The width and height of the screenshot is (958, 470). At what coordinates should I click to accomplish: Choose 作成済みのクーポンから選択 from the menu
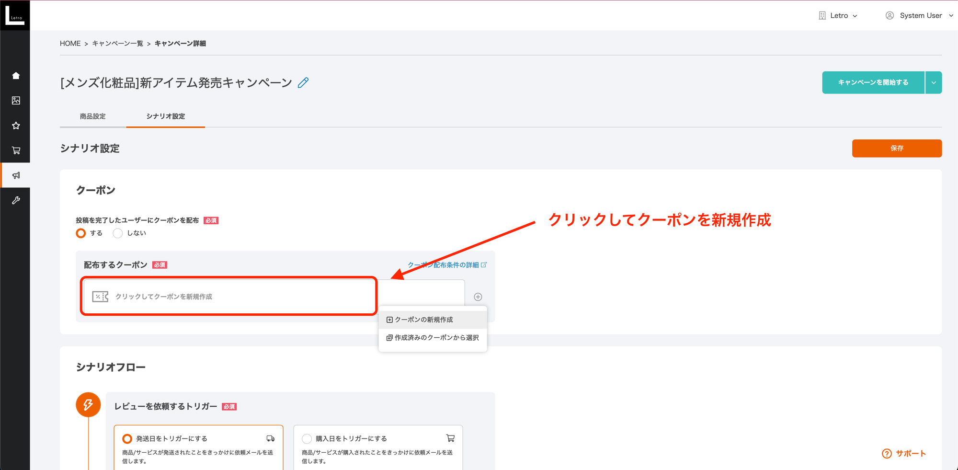click(432, 337)
